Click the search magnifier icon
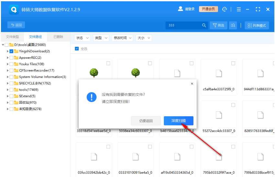The image size is (275, 177). [204, 25]
